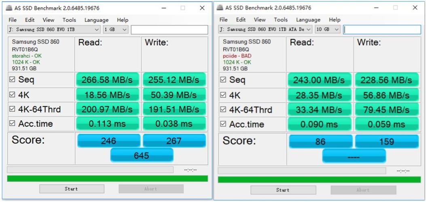
Task: Open Tools menu in left window
Action: [x=69, y=20]
